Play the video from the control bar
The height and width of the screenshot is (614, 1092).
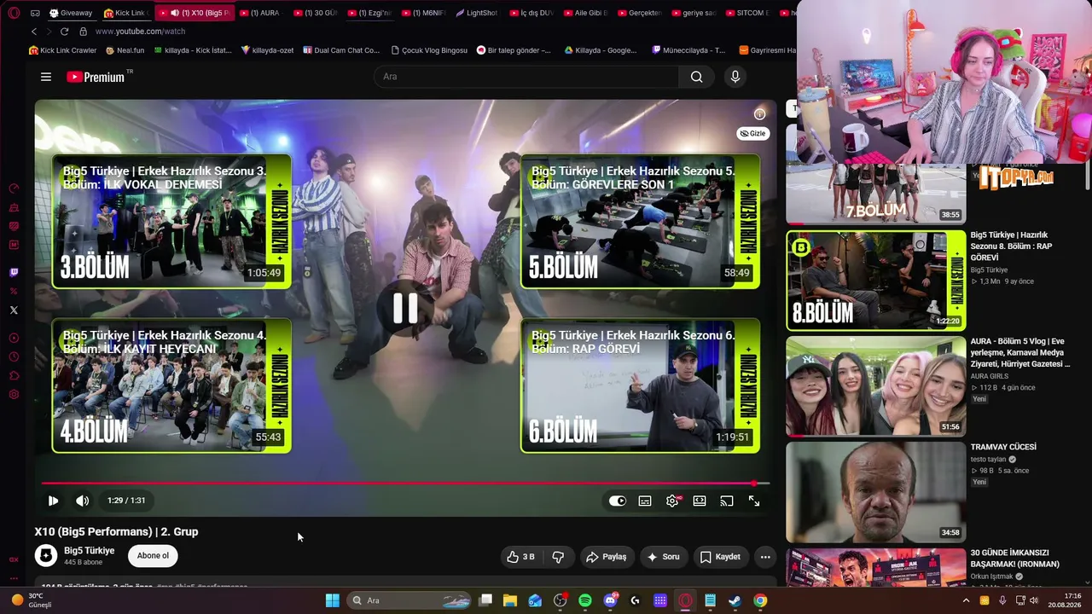pyautogui.click(x=53, y=501)
